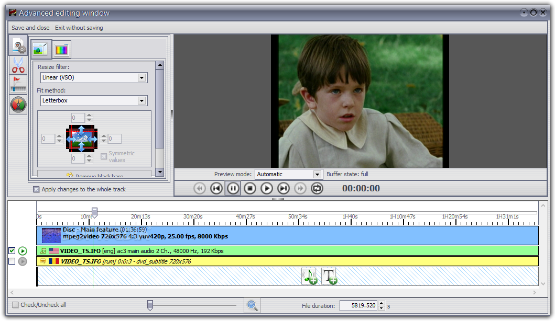This screenshot has height=321, width=555.
Task: Increase the top crop value
Action: point(89,116)
